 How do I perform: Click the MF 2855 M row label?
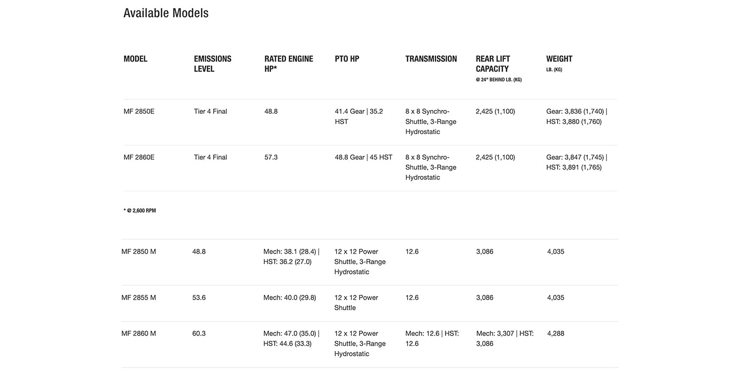pos(138,298)
